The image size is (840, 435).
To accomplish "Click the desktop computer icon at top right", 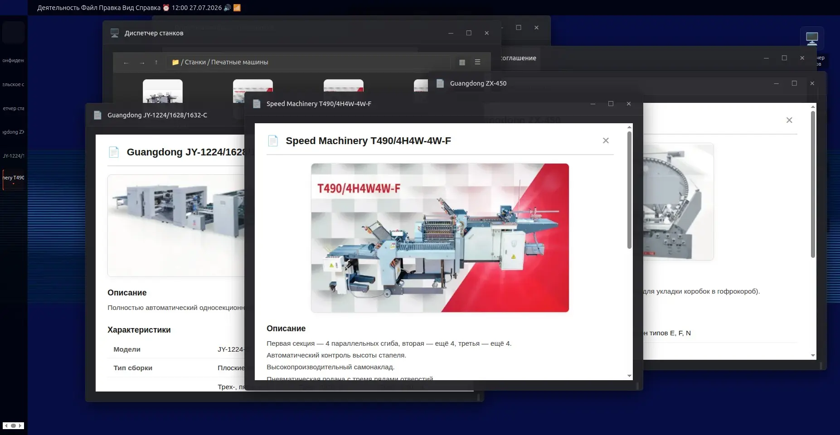I will click(812, 39).
